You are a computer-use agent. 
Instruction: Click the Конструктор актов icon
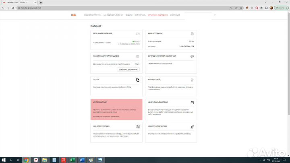click(192, 127)
